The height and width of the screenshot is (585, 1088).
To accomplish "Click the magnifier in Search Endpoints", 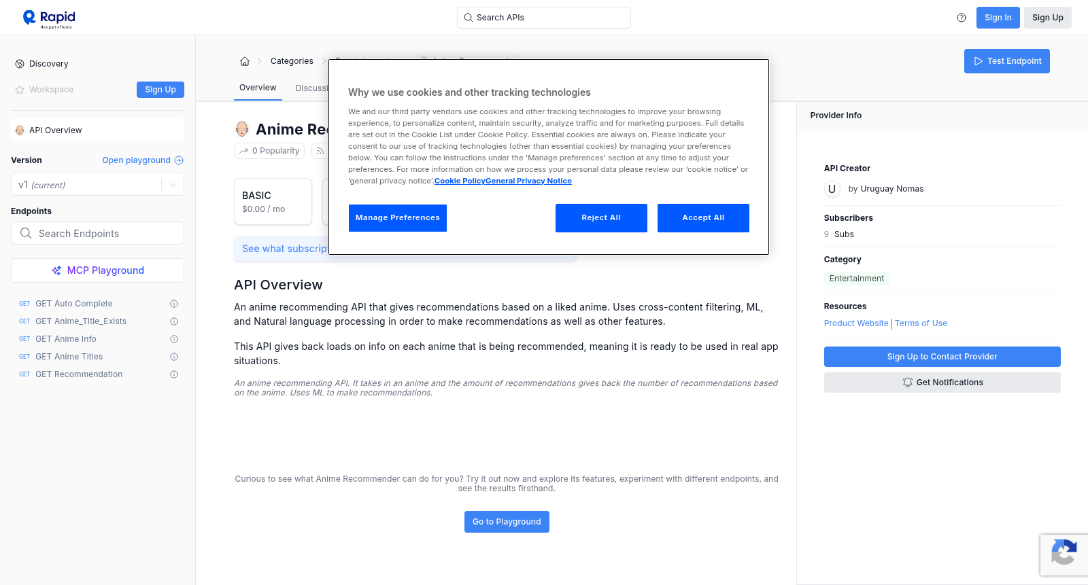I will click(26, 233).
